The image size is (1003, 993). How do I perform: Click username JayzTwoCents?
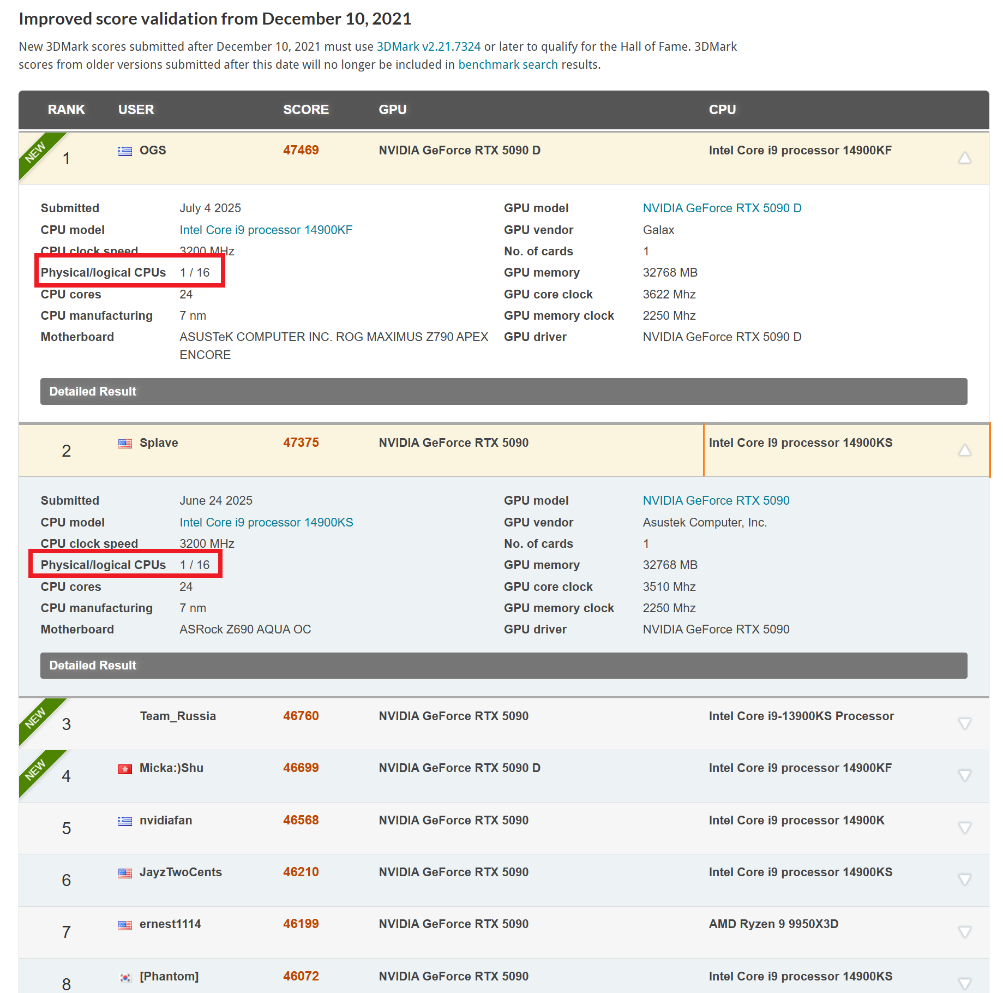pyautogui.click(x=181, y=872)
